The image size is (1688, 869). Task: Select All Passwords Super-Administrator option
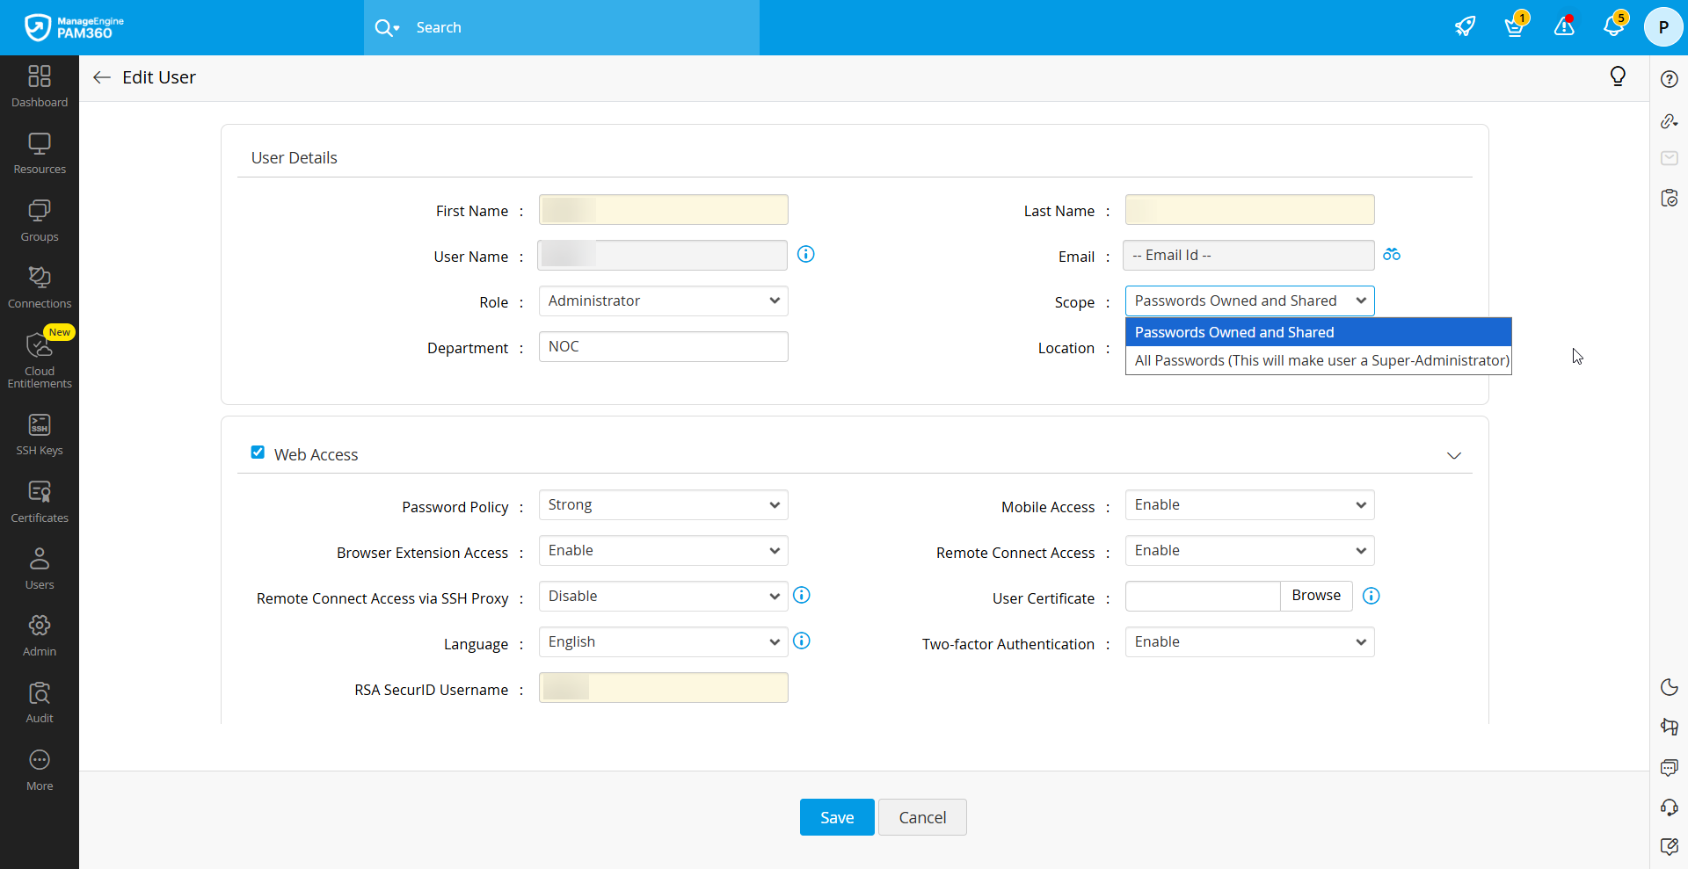pos(1321,360)
